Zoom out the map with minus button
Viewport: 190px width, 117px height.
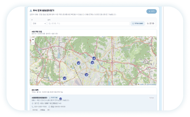33,43
